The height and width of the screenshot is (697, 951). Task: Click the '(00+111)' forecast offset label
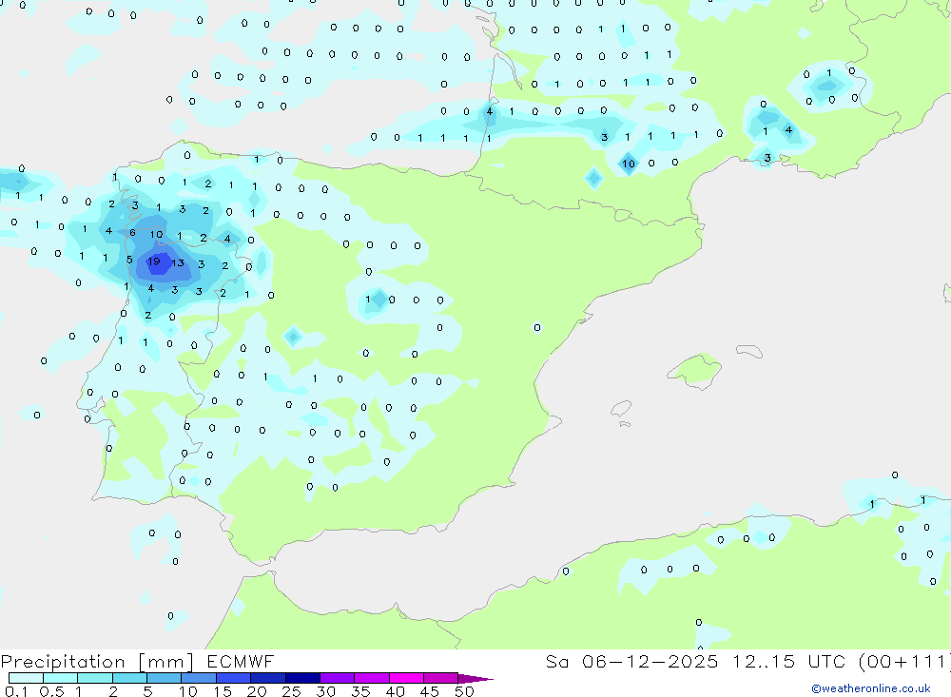(904, 661)
